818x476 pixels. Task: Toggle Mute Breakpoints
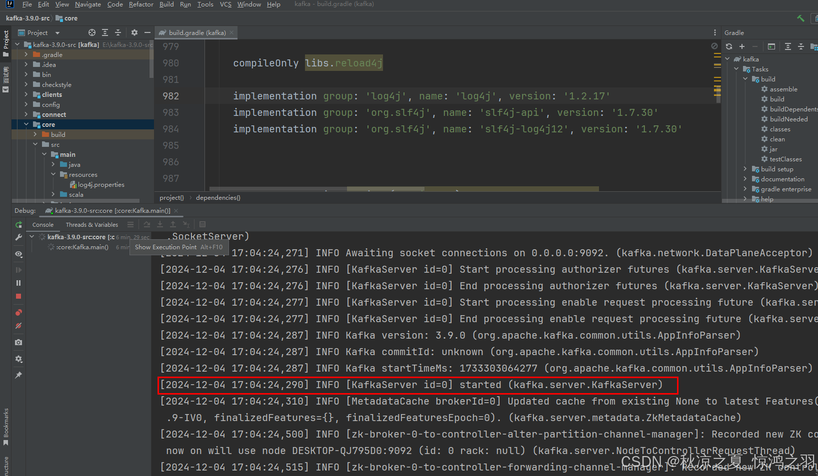point(18,326)
